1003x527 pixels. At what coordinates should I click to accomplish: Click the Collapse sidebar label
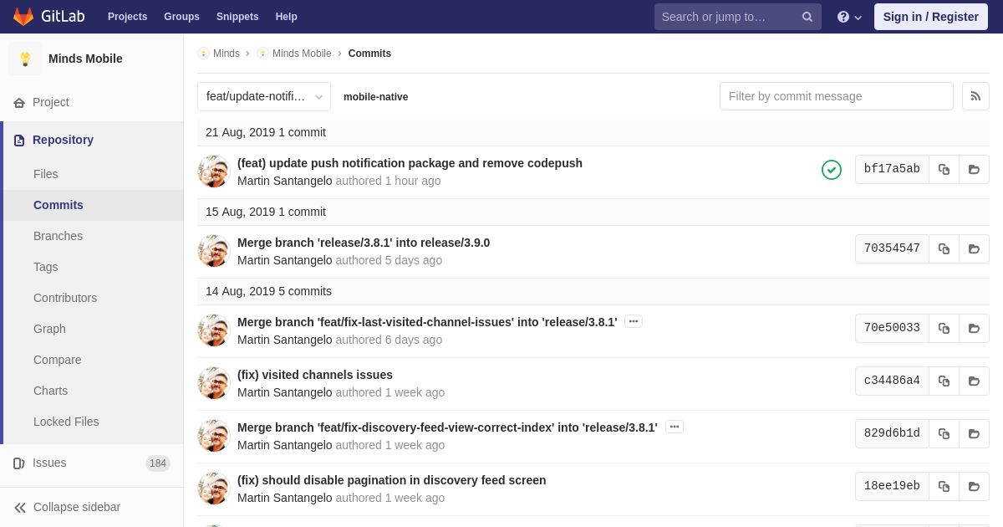[77, 507]
